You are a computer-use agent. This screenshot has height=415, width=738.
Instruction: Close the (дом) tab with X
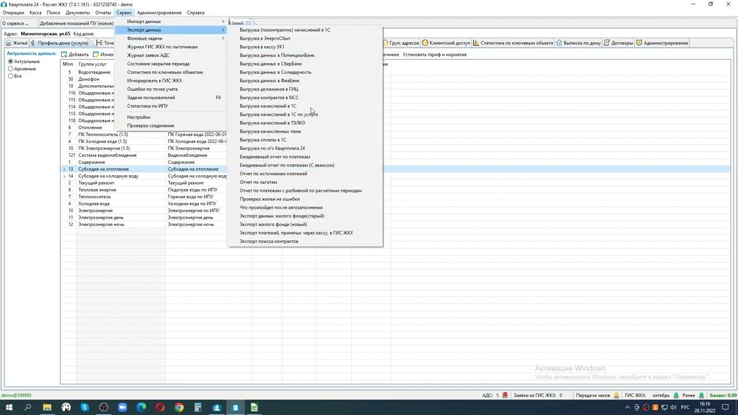click(x=248, y=24)
